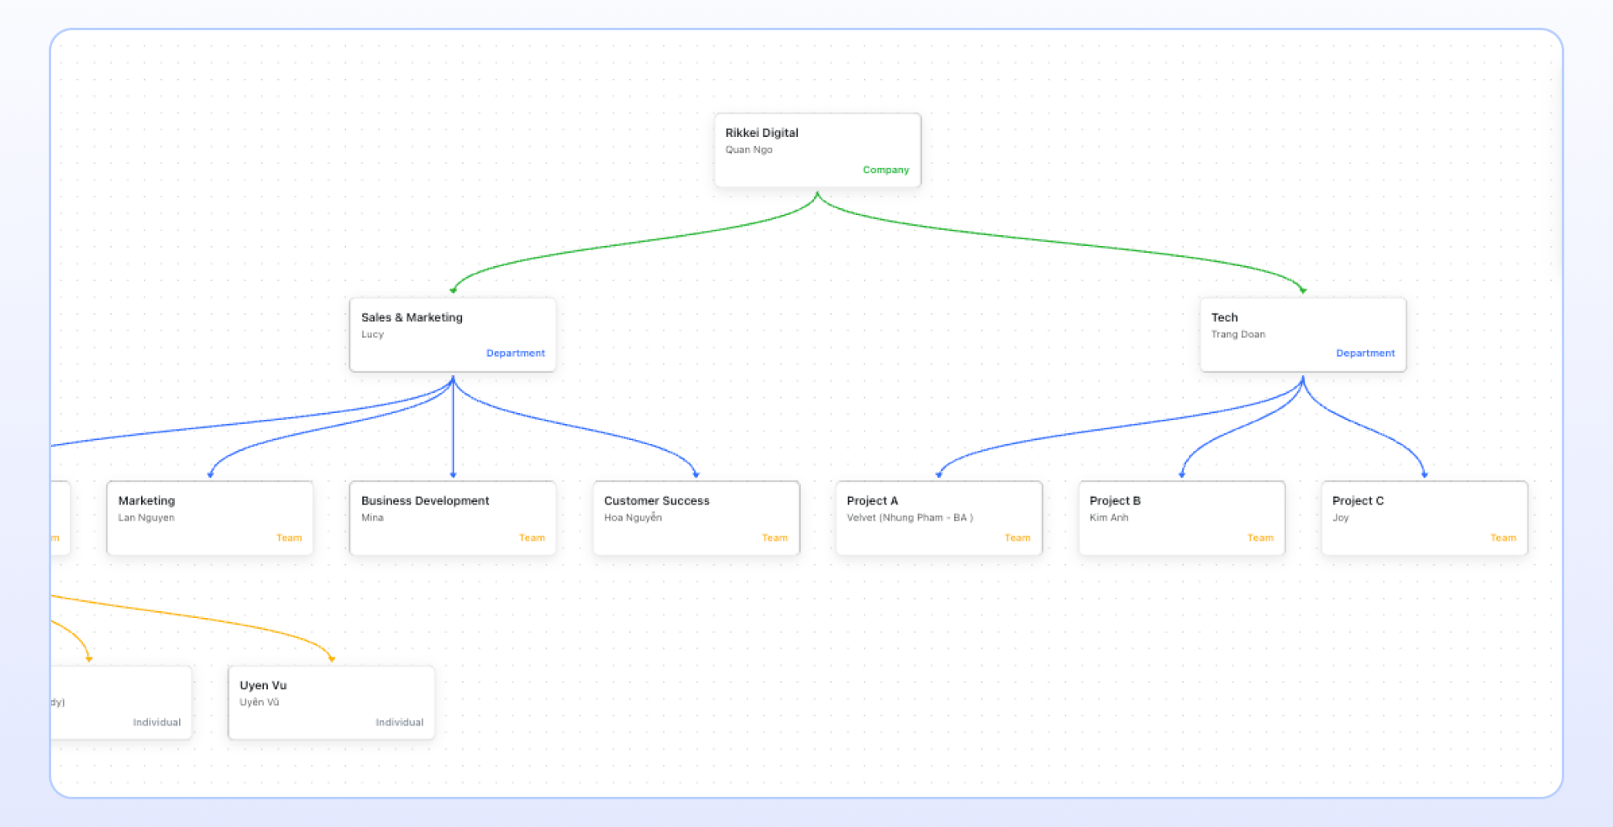This screenshot has height=827, width=1613.
Task: Click the "Hoa Nguyễn" name in Customer Success
Action: coord(633,517)
